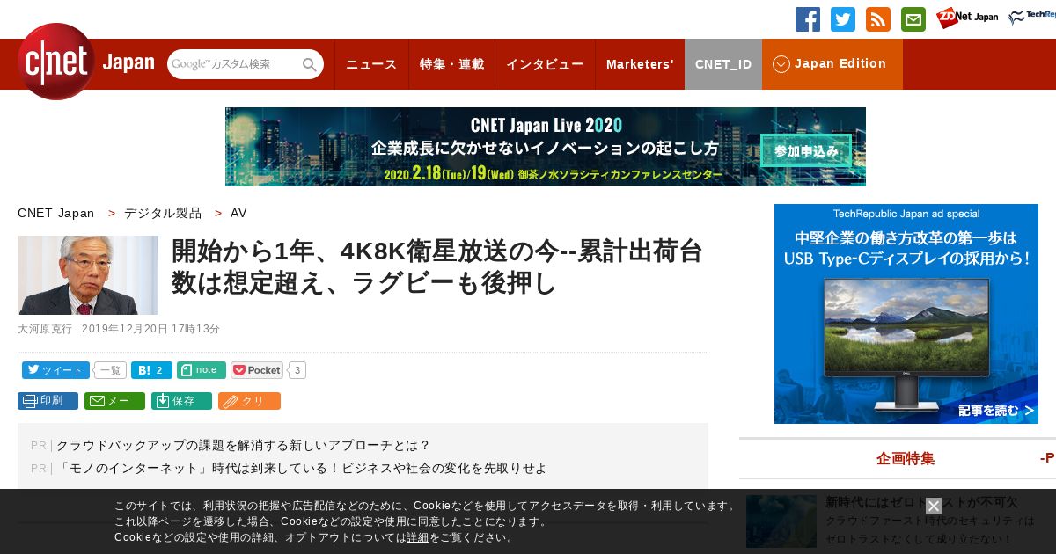Open the tweet 一覧 list bubble
The height and width of the screenshot is (554, 1056).
point(110,370)
